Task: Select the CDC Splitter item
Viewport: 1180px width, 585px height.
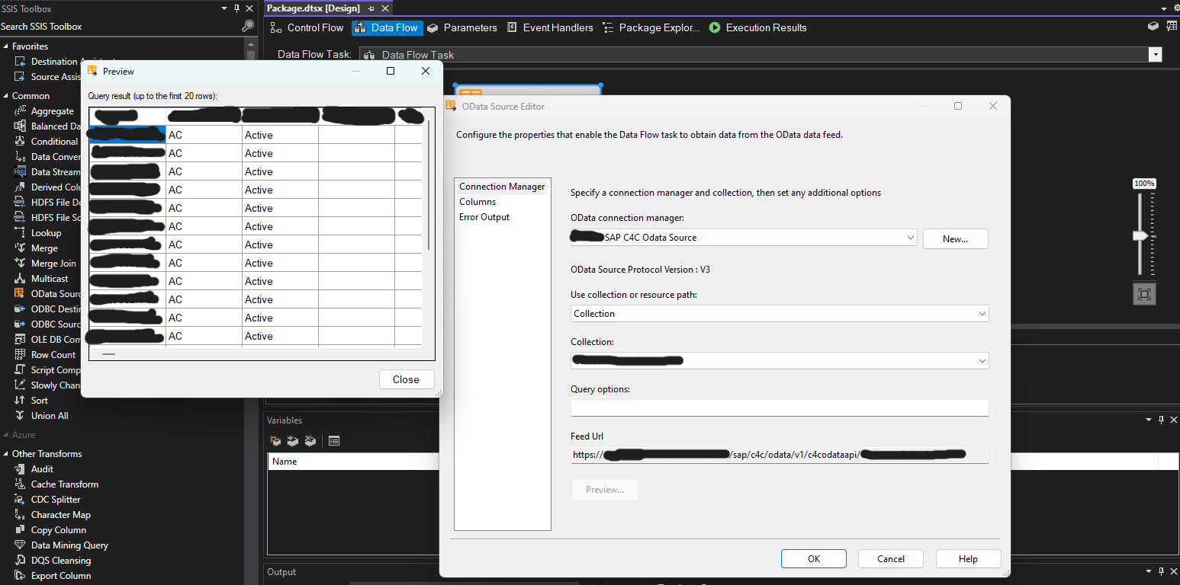Action: 56,500
